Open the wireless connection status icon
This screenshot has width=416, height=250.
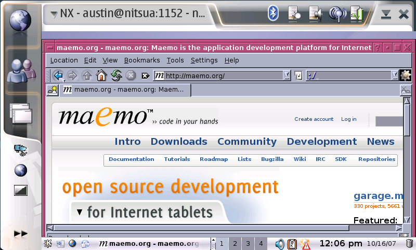click(x=337, y=14)
